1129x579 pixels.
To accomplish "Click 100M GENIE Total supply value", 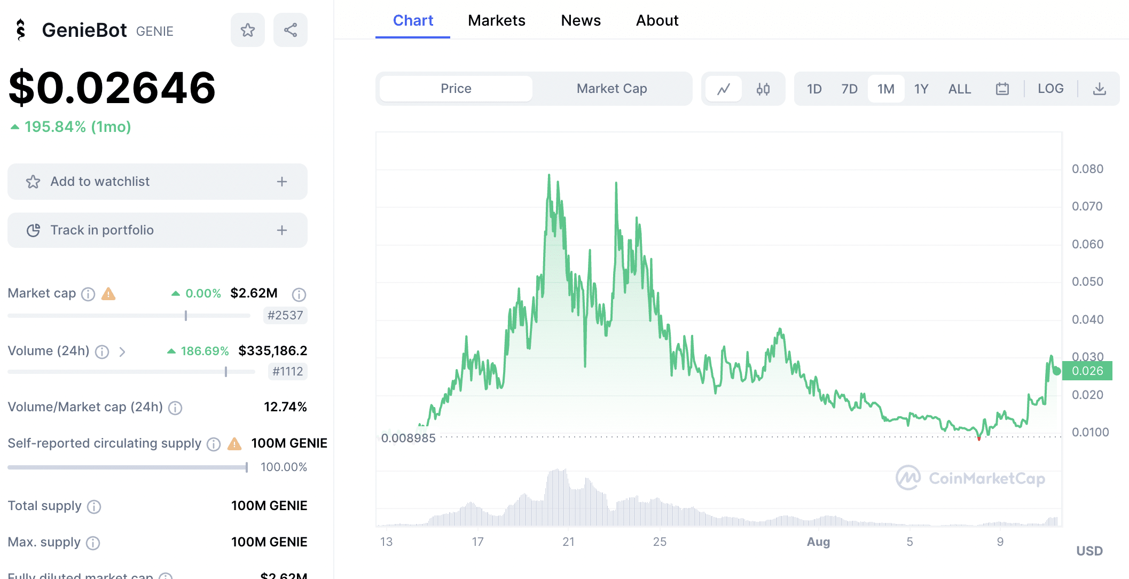I will pyautogui.click(x=269, y=506).
